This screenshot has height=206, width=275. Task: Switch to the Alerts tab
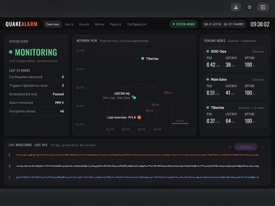[69, 24]
